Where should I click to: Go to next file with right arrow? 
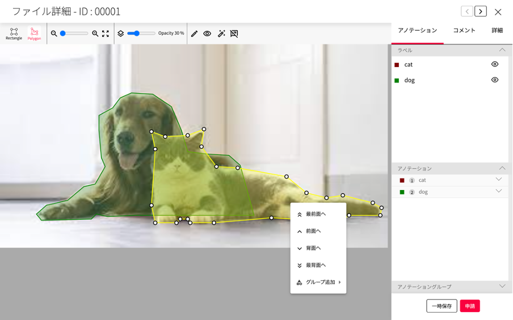coord(481,11)
